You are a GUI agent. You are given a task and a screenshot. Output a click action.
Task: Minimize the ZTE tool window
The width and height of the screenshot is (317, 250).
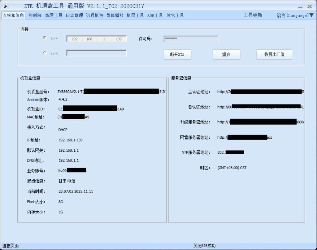[x=300, y=6]
